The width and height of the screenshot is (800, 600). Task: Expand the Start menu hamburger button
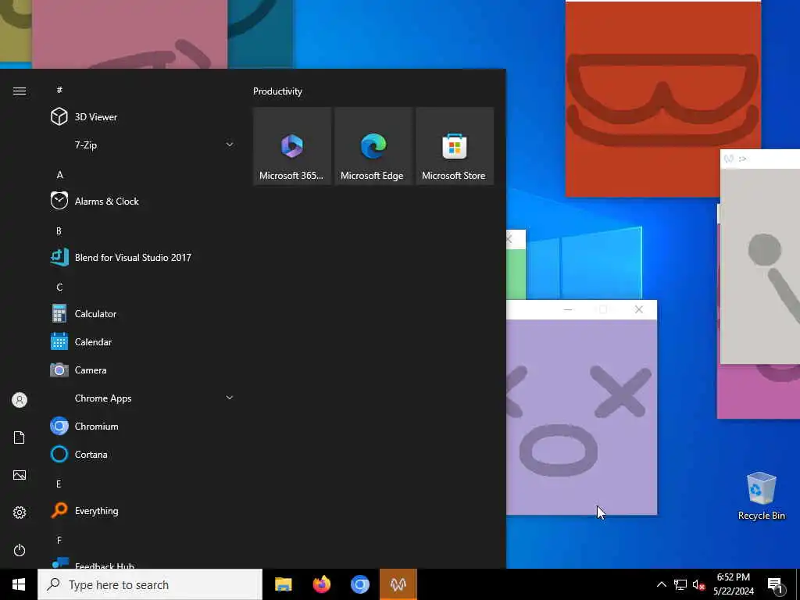(x=20, y=91)
